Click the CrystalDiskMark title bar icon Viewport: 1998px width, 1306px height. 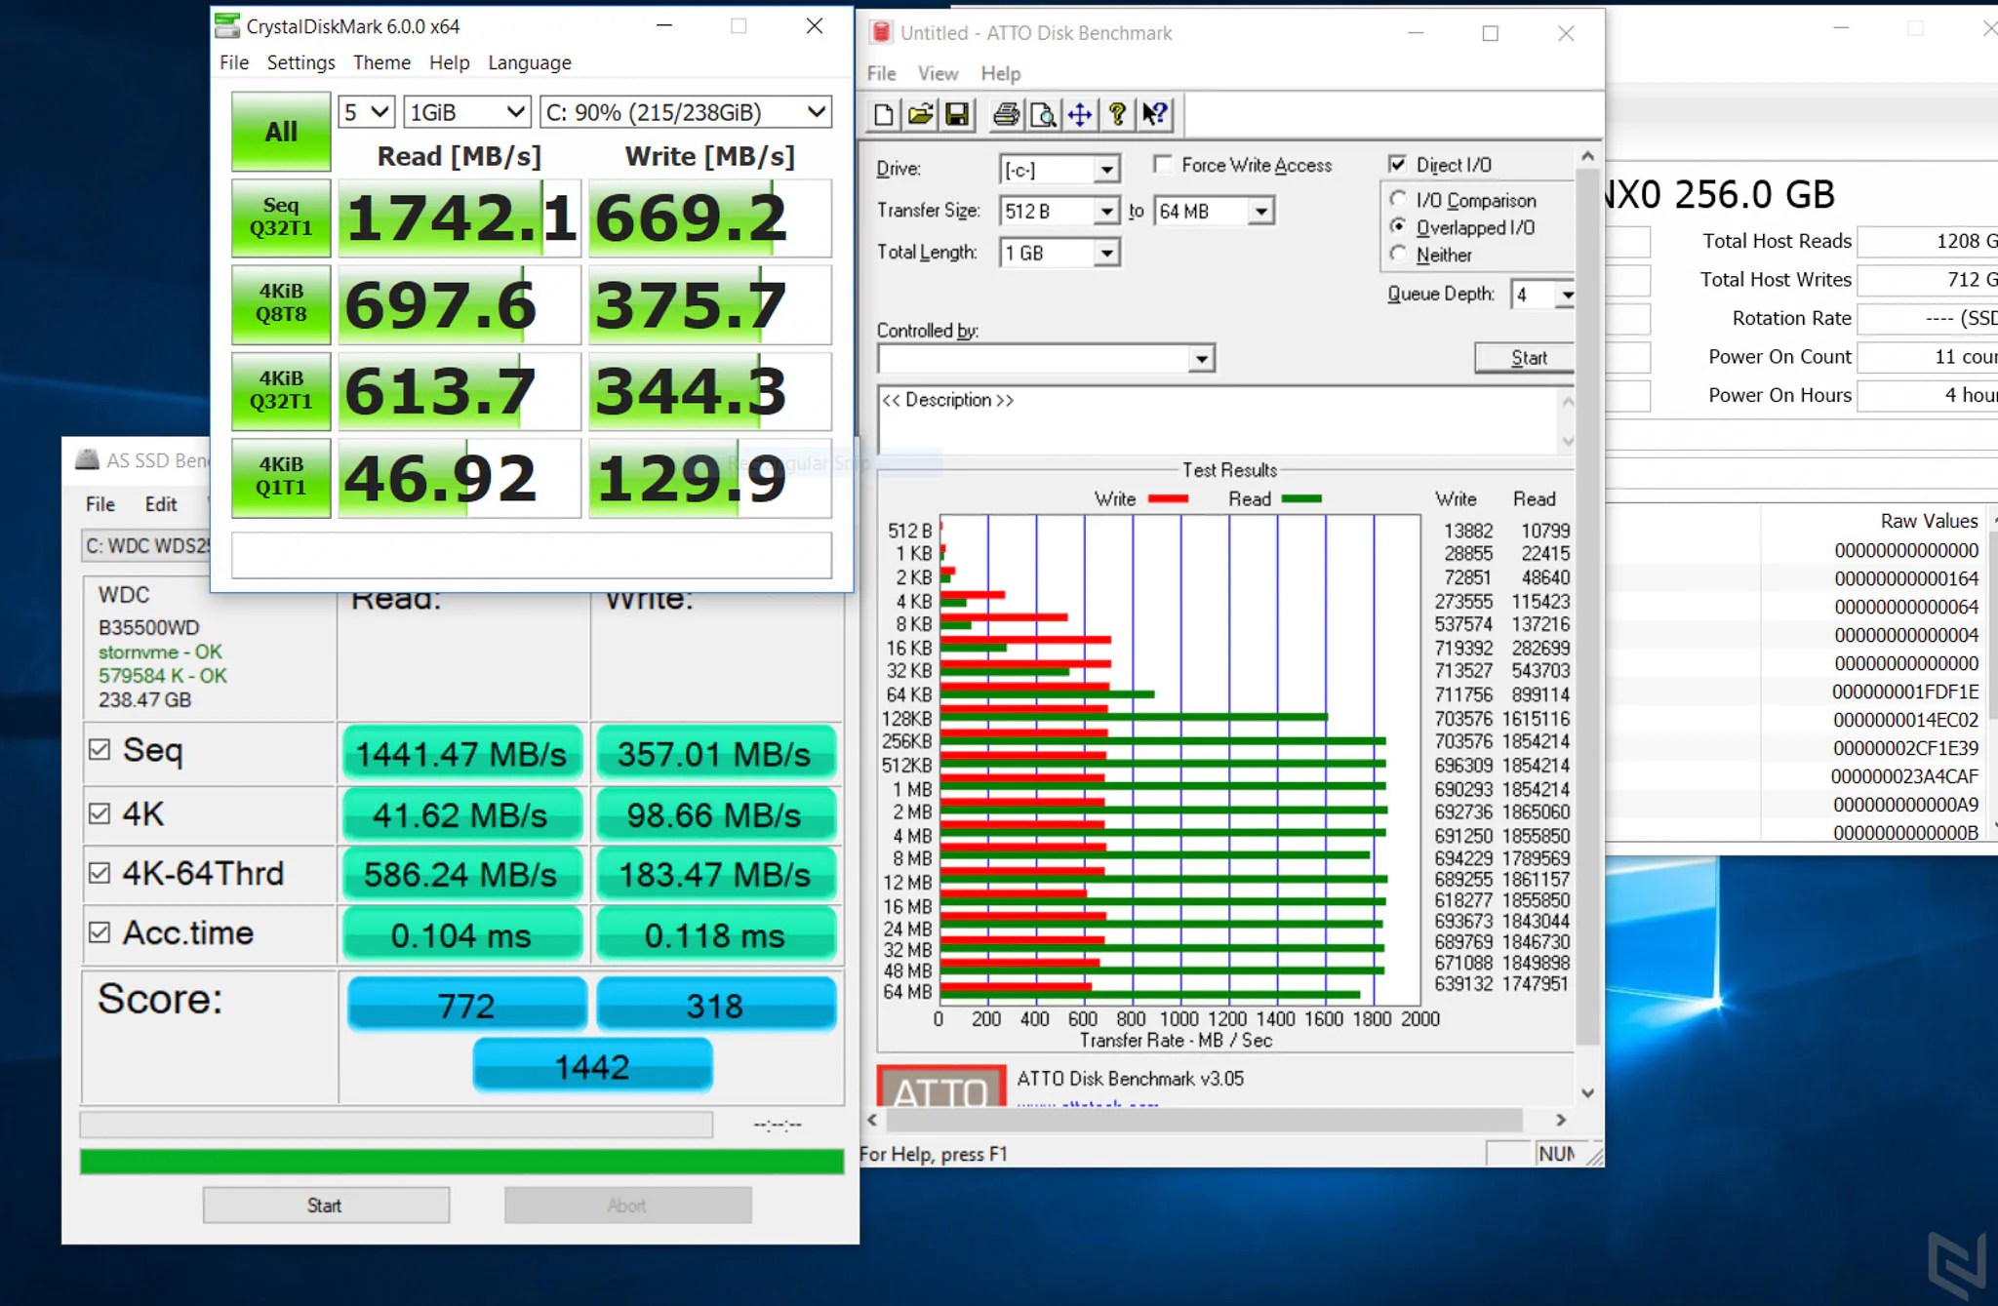coord(227,25)
